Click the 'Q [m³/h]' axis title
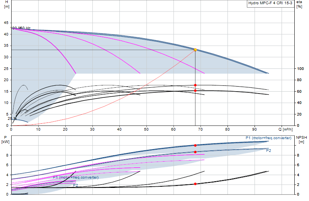This screenshot has width=309, height=201. click(x=285, y=129)
